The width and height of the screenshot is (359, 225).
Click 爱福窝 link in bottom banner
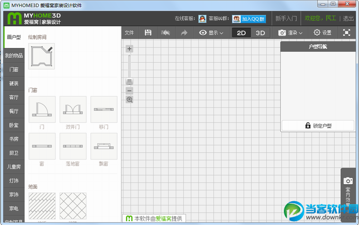tap(163, 218)
